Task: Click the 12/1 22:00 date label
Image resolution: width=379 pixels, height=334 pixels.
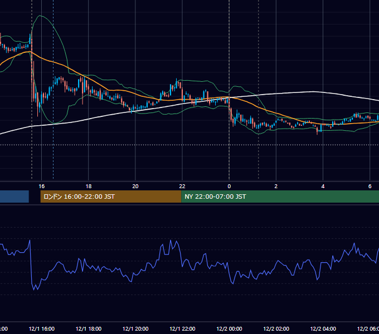Action: pos(182,329)
